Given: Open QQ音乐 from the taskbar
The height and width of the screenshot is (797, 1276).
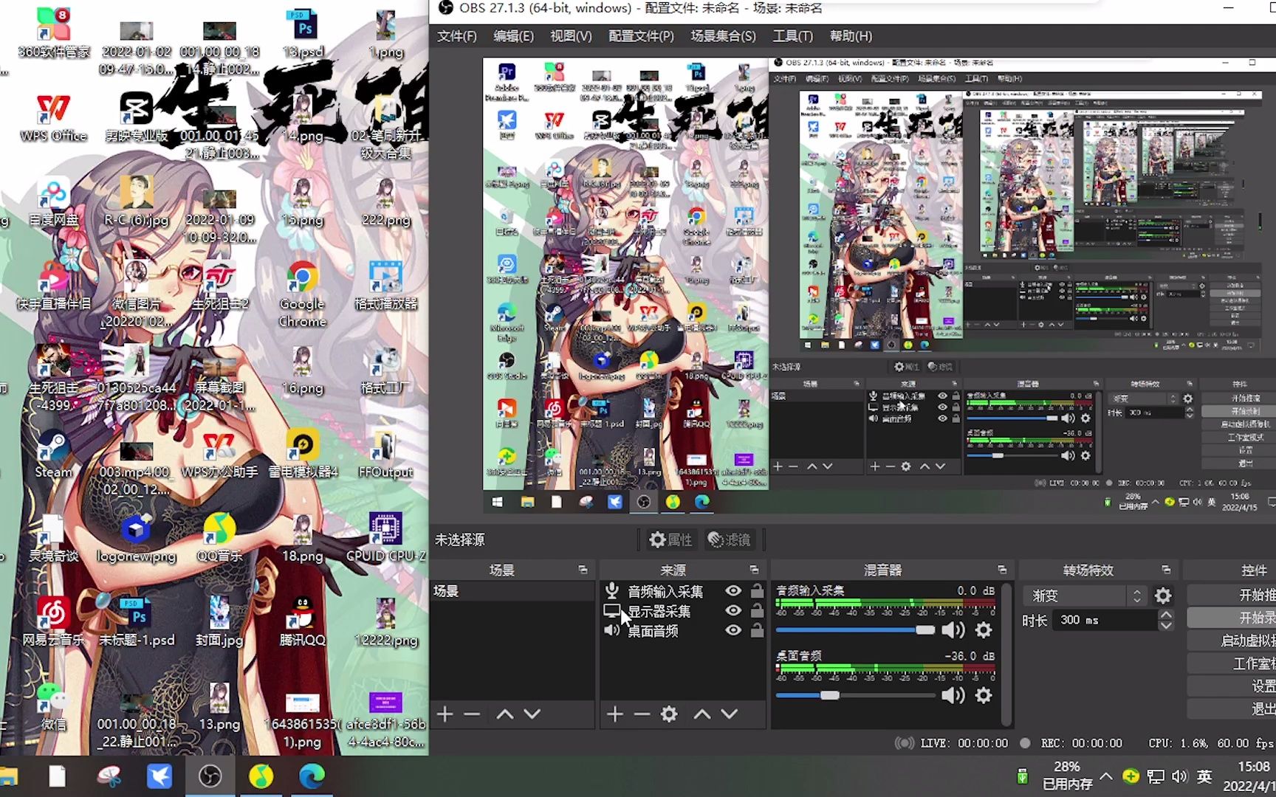Looking at the screenshot, I should [x=261, y=776].
